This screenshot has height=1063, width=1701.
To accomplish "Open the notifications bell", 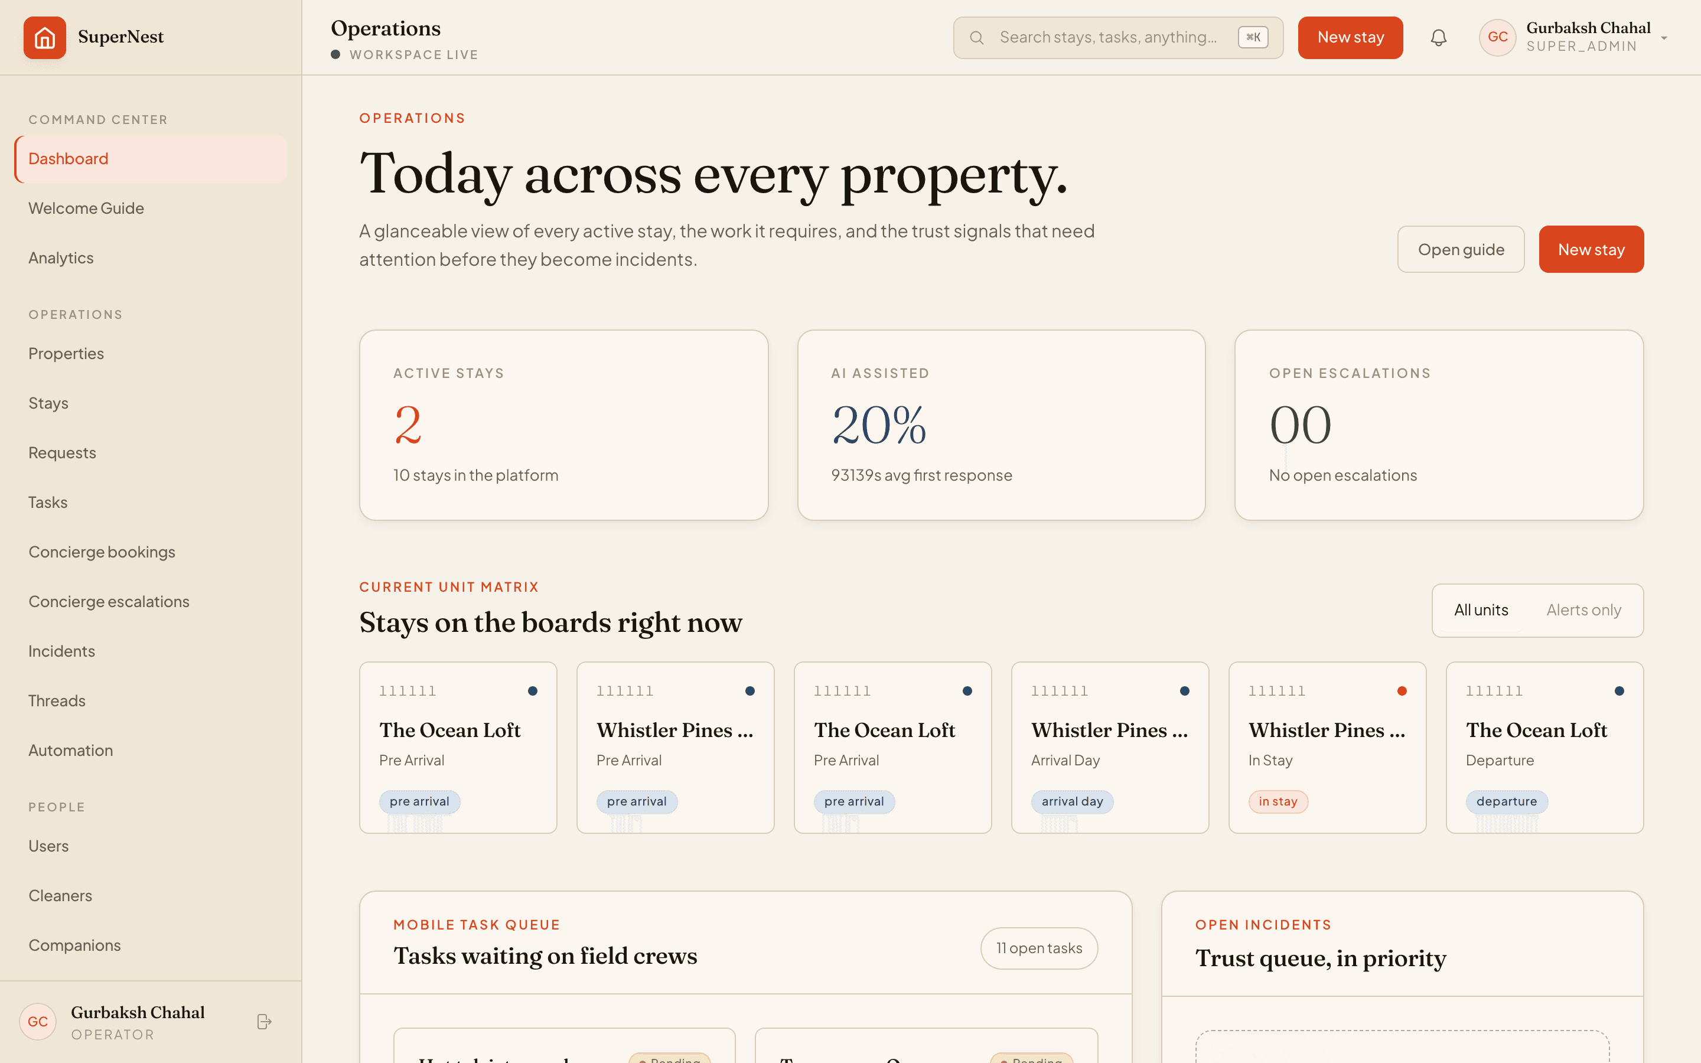I will (x=1439, y=37).
